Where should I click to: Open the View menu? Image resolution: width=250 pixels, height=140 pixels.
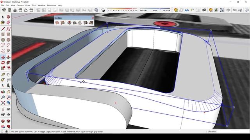coord(13,5)
